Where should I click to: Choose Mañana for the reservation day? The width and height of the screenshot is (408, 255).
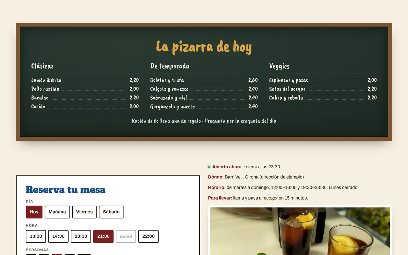click(x=57, y=212)
